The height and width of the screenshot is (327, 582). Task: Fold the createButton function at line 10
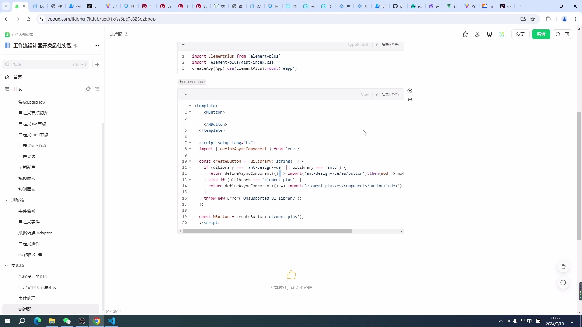pyautogui.click(x=190, y=161)
